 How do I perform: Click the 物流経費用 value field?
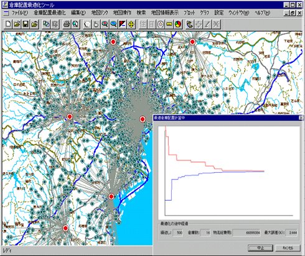coord(246,232)
